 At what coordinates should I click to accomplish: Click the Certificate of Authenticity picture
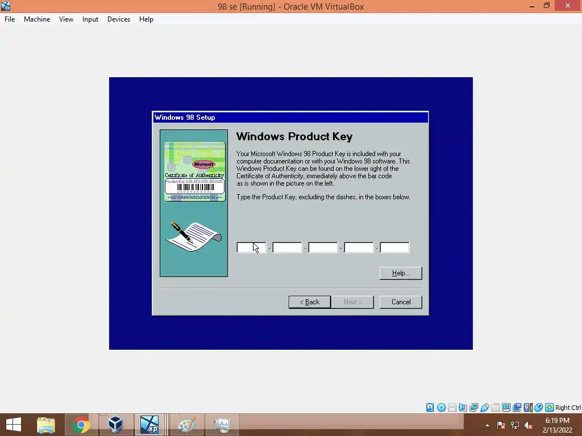point(194,171)
